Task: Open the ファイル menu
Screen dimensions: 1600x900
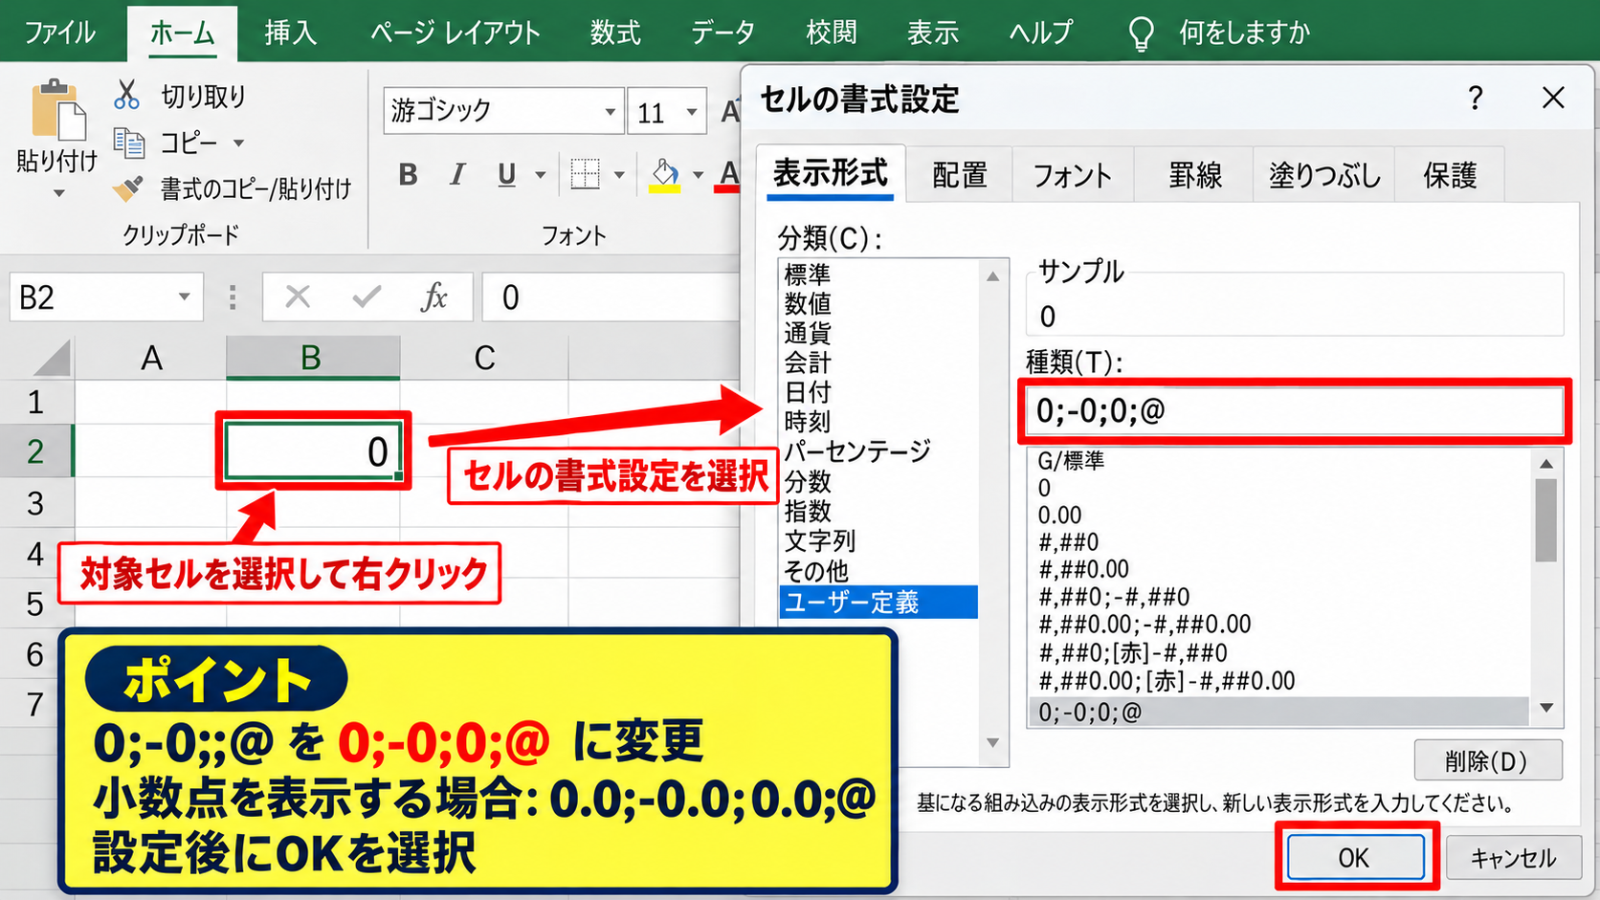Action: coord(59,33)
